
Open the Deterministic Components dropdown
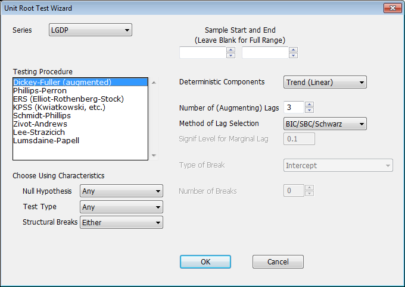point(325,83)
